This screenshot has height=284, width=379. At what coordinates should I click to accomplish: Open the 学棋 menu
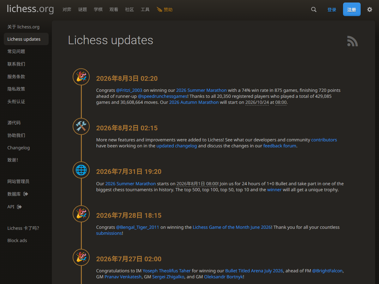[x=98, y=9]
